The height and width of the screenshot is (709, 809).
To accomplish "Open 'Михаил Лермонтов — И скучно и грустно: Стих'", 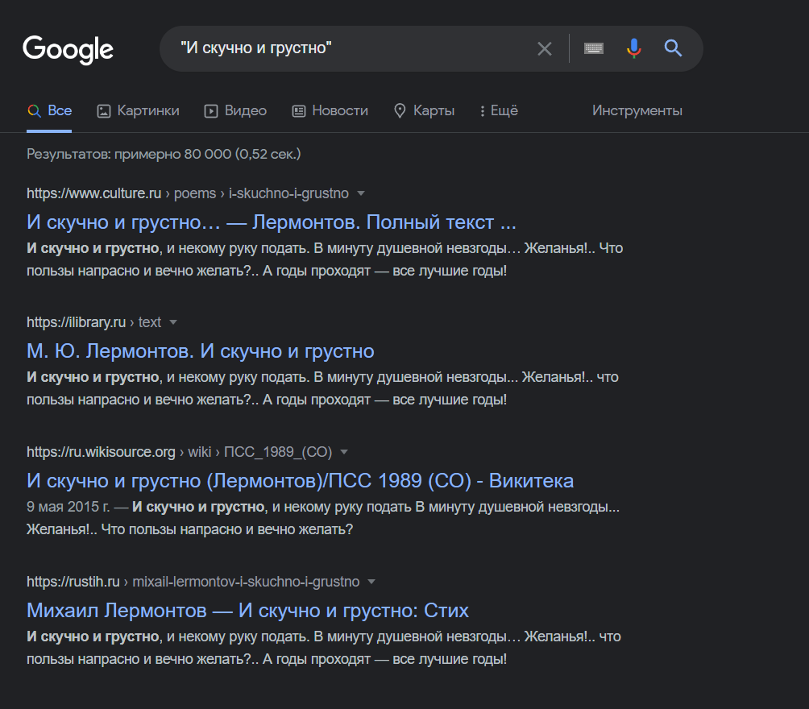I will tap(247, 611).
